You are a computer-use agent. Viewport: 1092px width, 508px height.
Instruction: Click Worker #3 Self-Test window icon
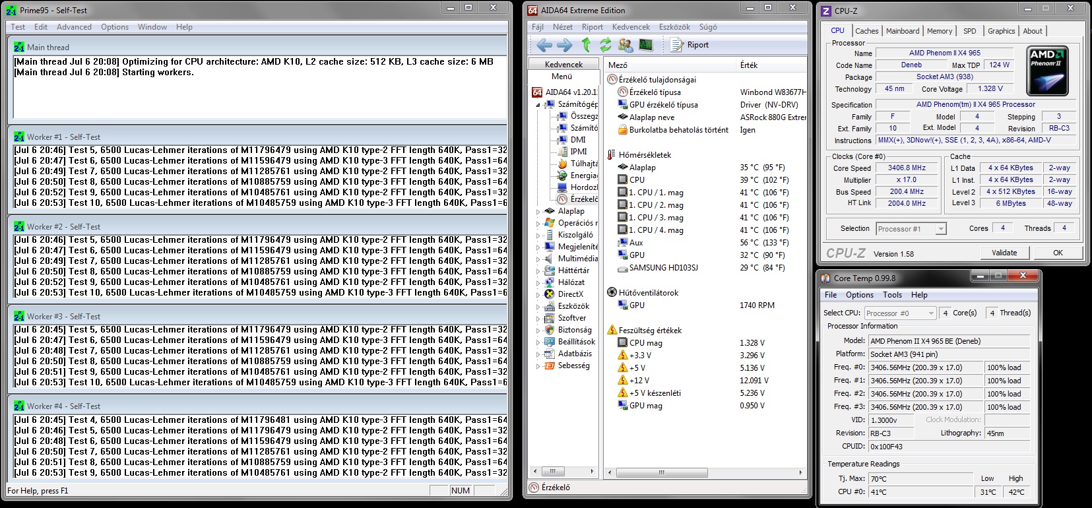pyautogui.click(x=19, y=317)
